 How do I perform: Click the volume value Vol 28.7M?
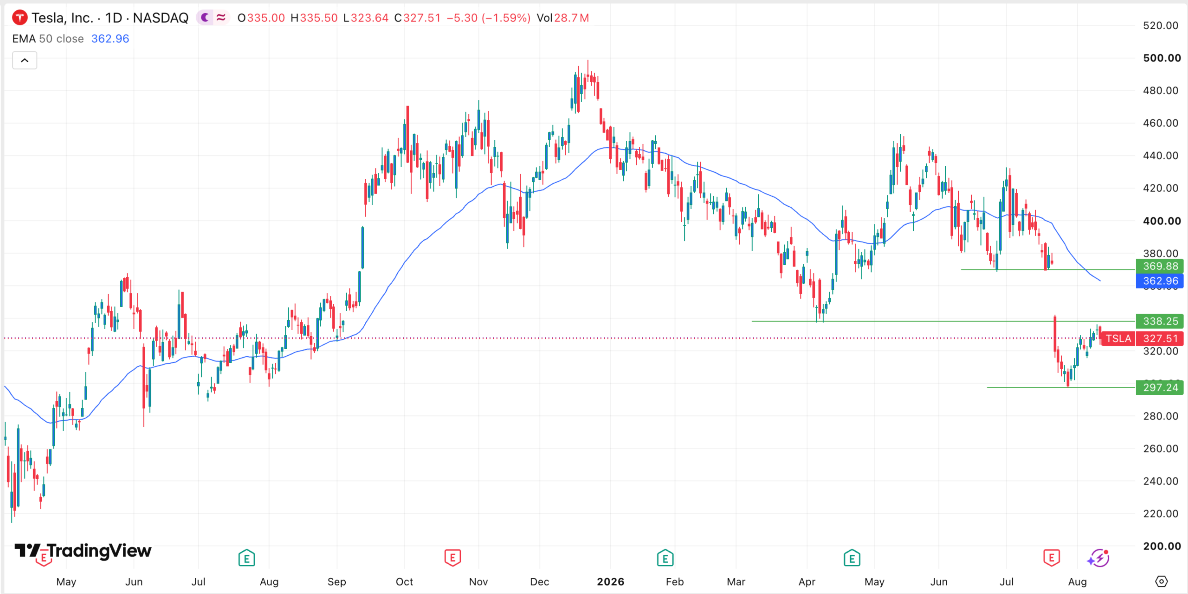point(562,18)
